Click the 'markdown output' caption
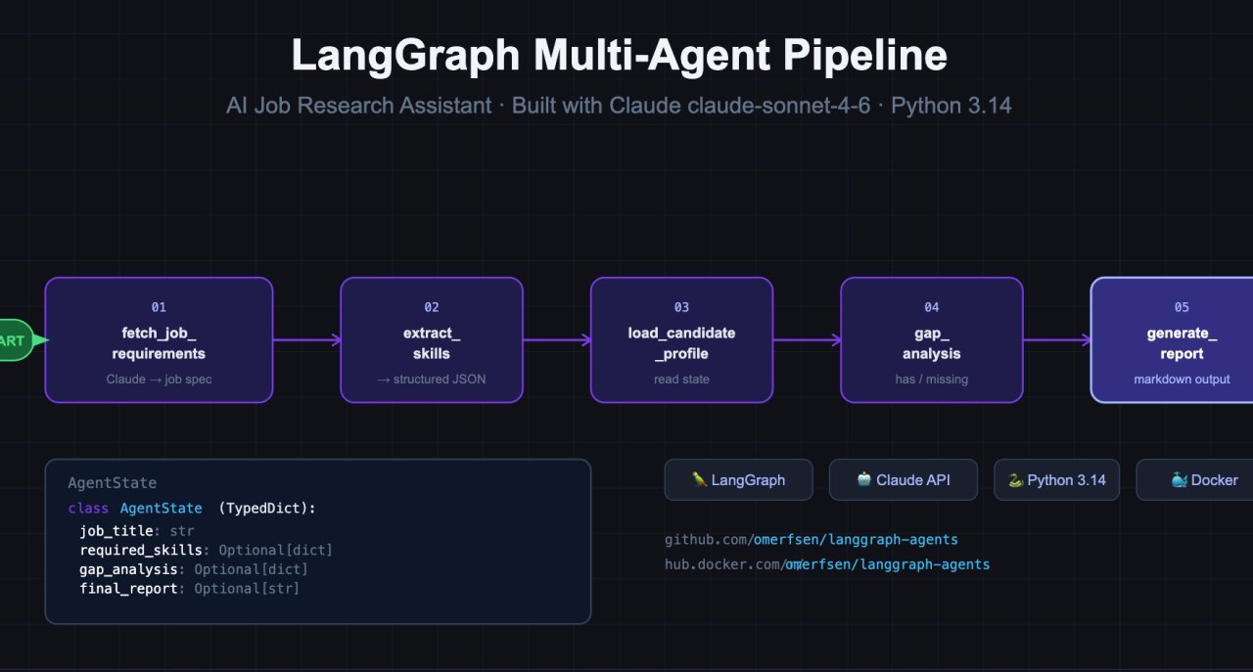 (x=1182, y=380)
